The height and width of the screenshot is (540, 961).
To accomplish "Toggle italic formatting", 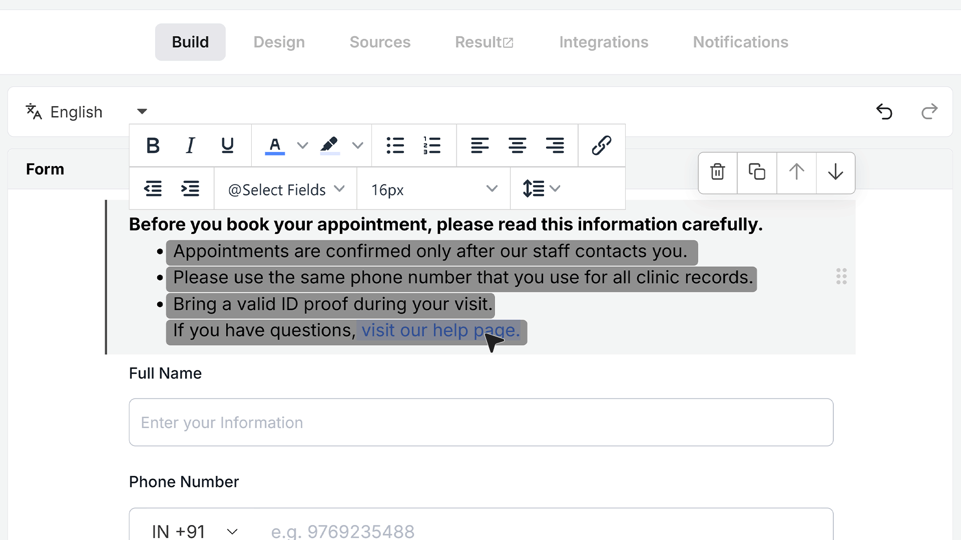I will tap(190, 145).
